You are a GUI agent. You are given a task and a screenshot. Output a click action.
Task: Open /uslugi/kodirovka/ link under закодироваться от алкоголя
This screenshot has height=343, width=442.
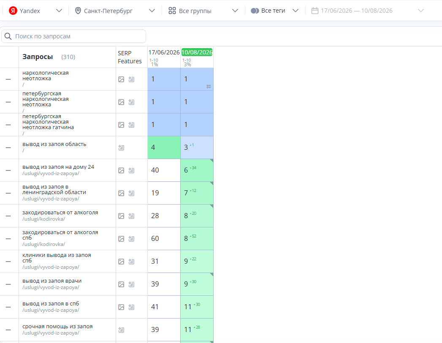43,219
